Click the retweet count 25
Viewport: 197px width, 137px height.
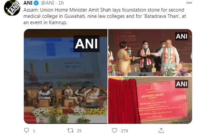point(79,131)
